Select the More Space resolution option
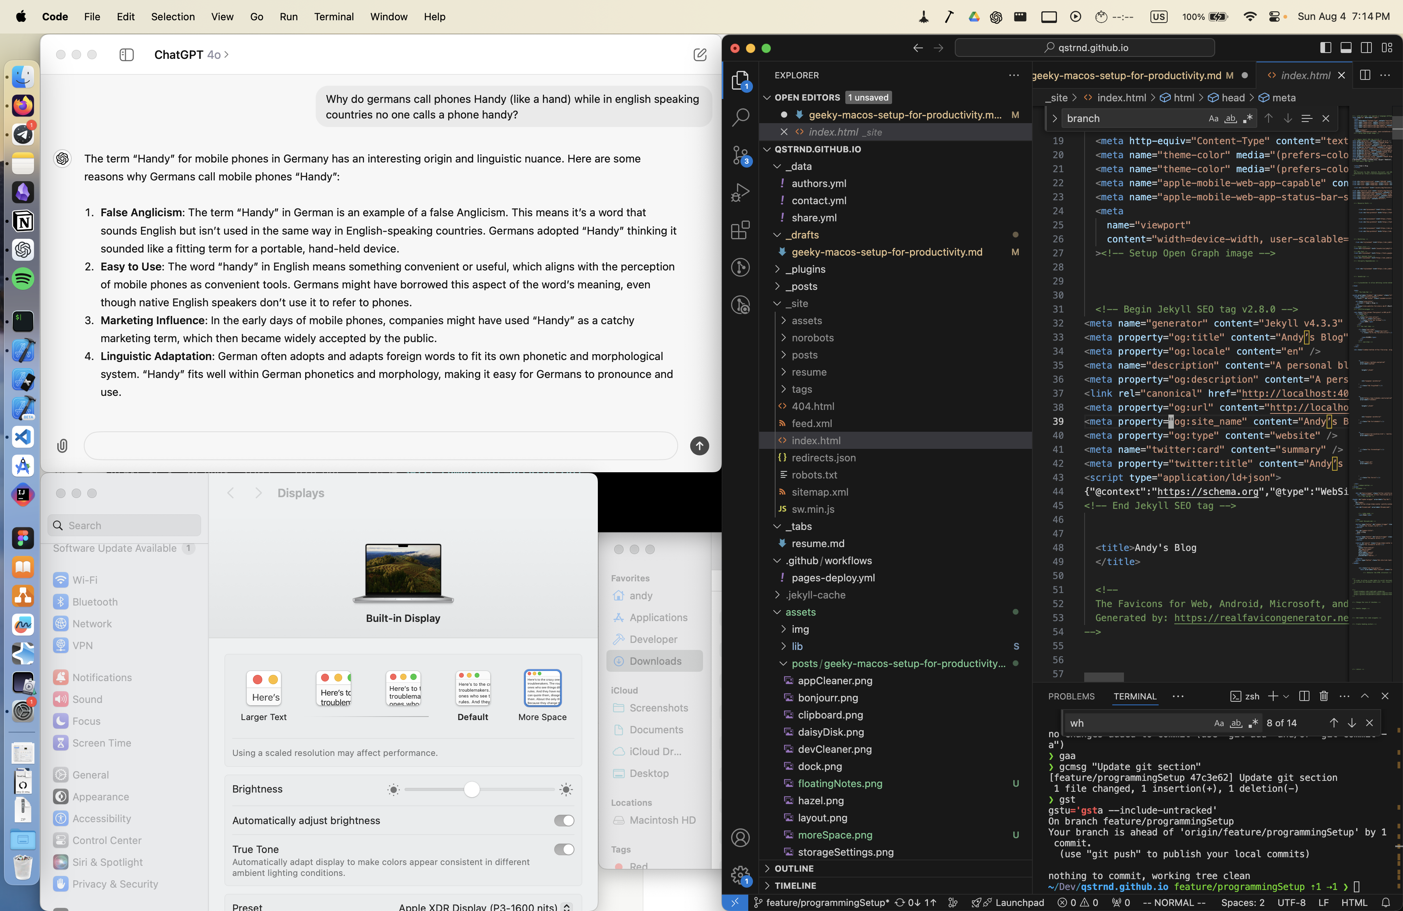The width and height of the screenshot is (1403, 911). click(542, 688)
